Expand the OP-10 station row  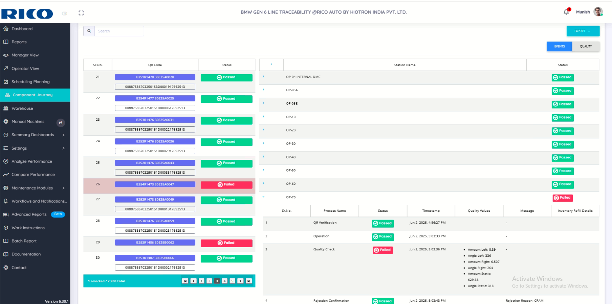(263, 117)
